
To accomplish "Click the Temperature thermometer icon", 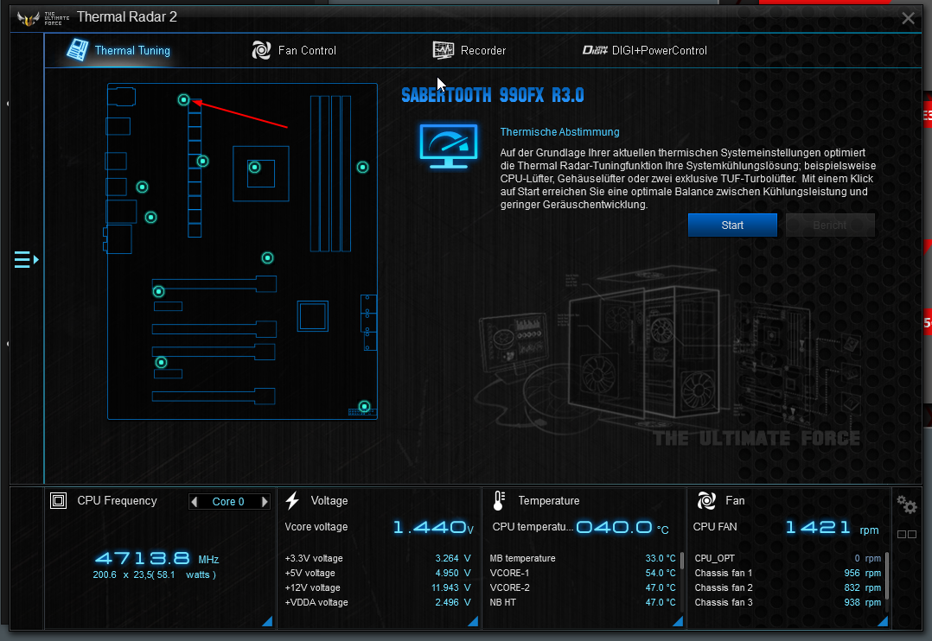I will (499, 501).
